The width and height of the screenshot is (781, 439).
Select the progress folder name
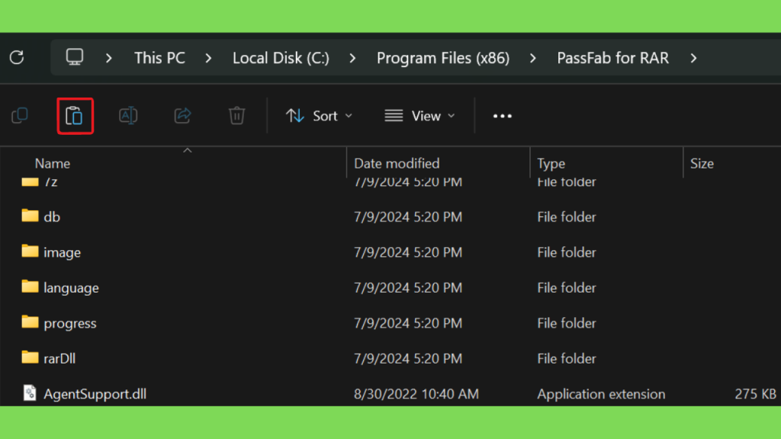pos(69,323)
